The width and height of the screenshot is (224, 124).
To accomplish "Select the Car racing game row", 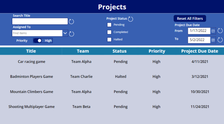I will pyautogui.click(x=112, y=62).
